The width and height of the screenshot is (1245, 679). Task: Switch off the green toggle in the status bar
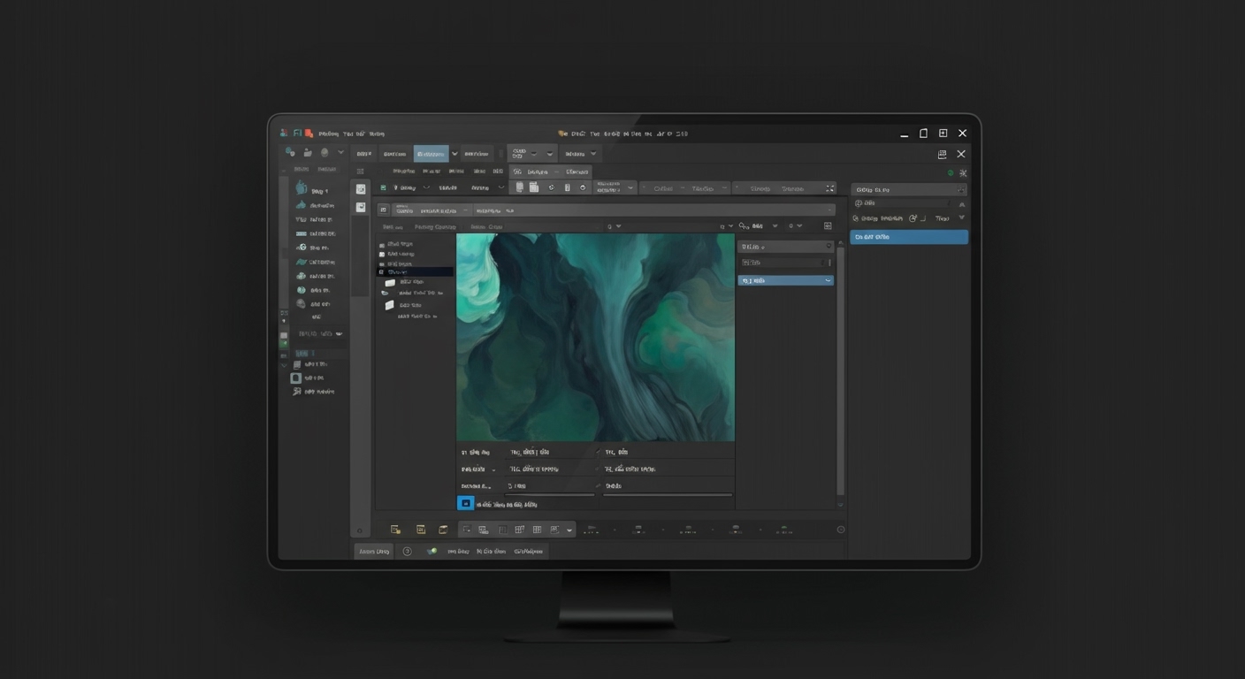[432, 550]
